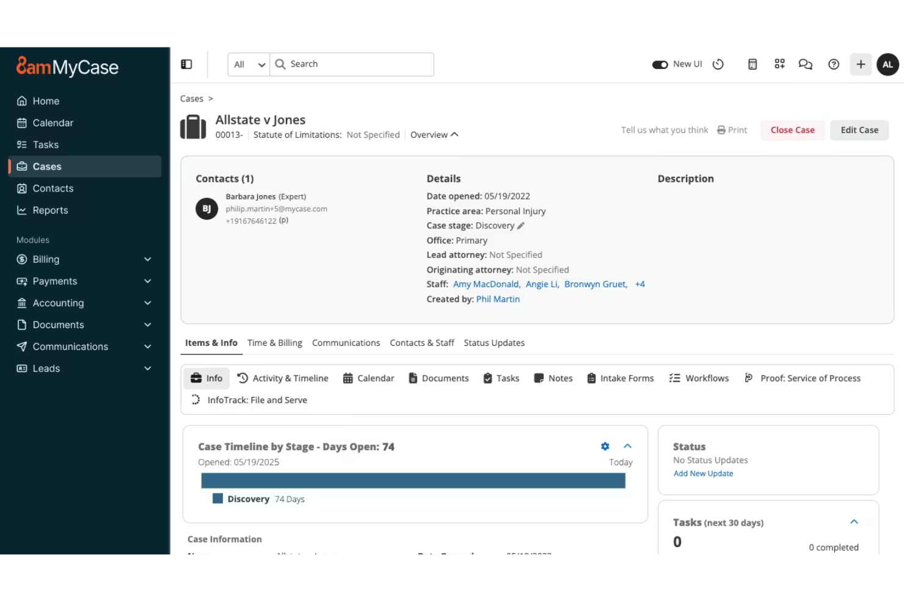Click the Discovery timeline bar
The width and height of the screenshot is (904, 602).
413,481
